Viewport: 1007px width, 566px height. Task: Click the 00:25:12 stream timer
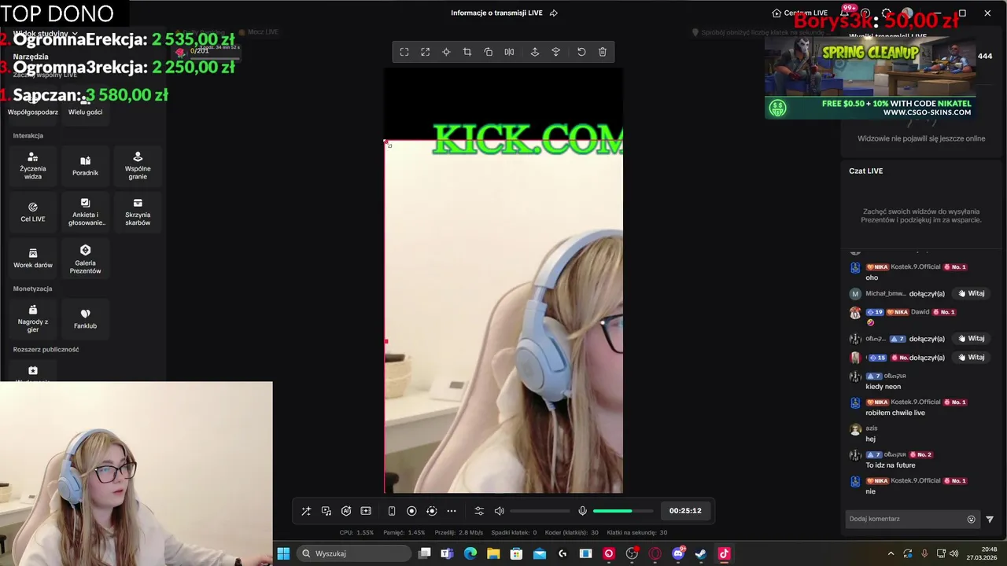685,511
